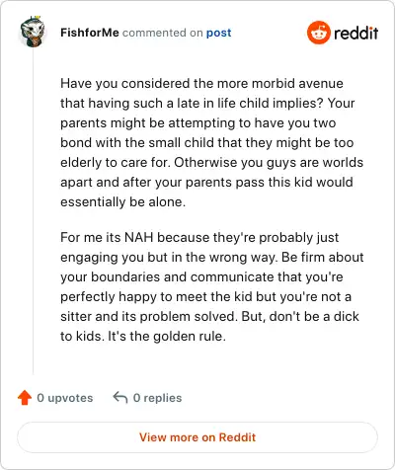Open the '0 replies' label
This screenshot has height=470, width=395.
point(157,398)
